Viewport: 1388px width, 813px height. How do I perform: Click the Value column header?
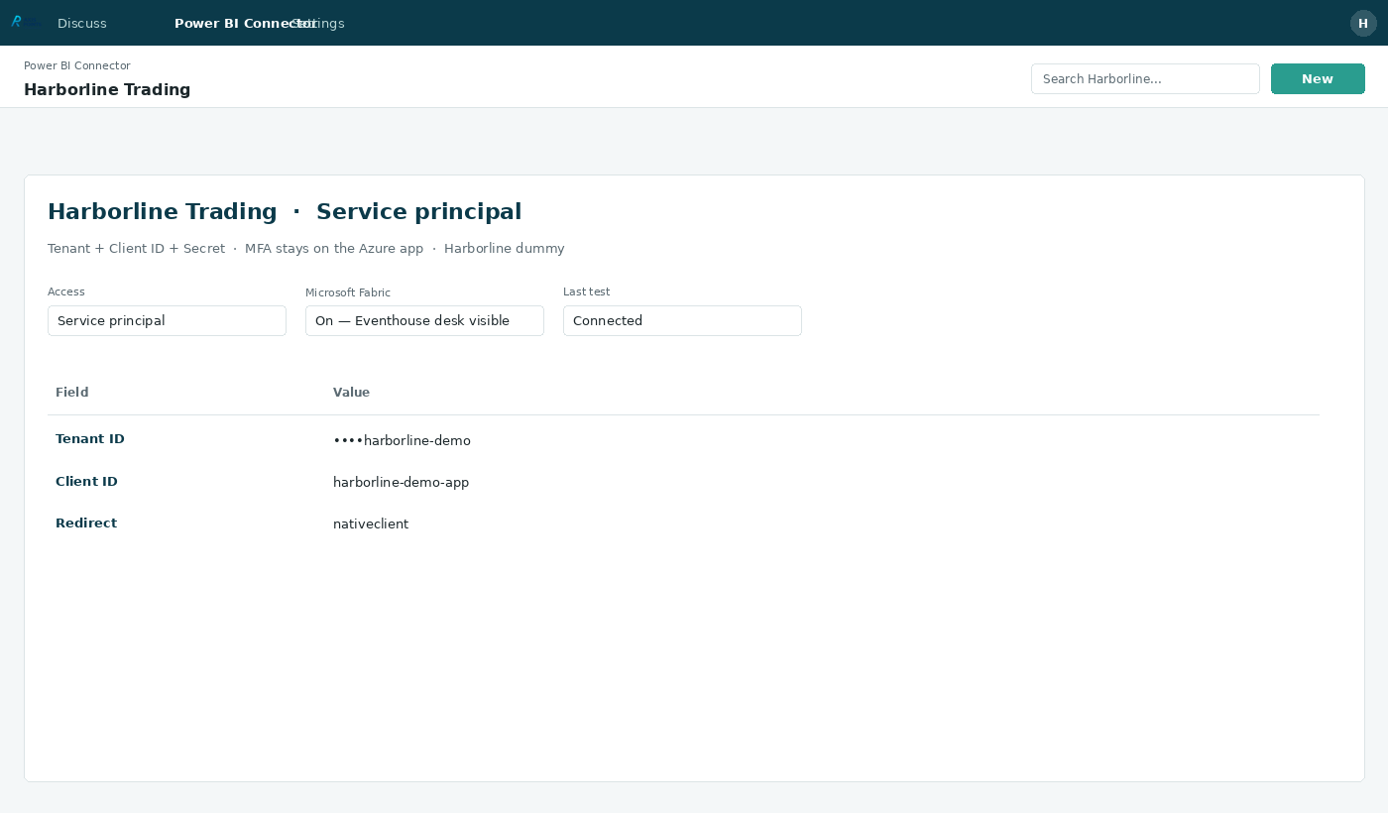pos(351,392)
